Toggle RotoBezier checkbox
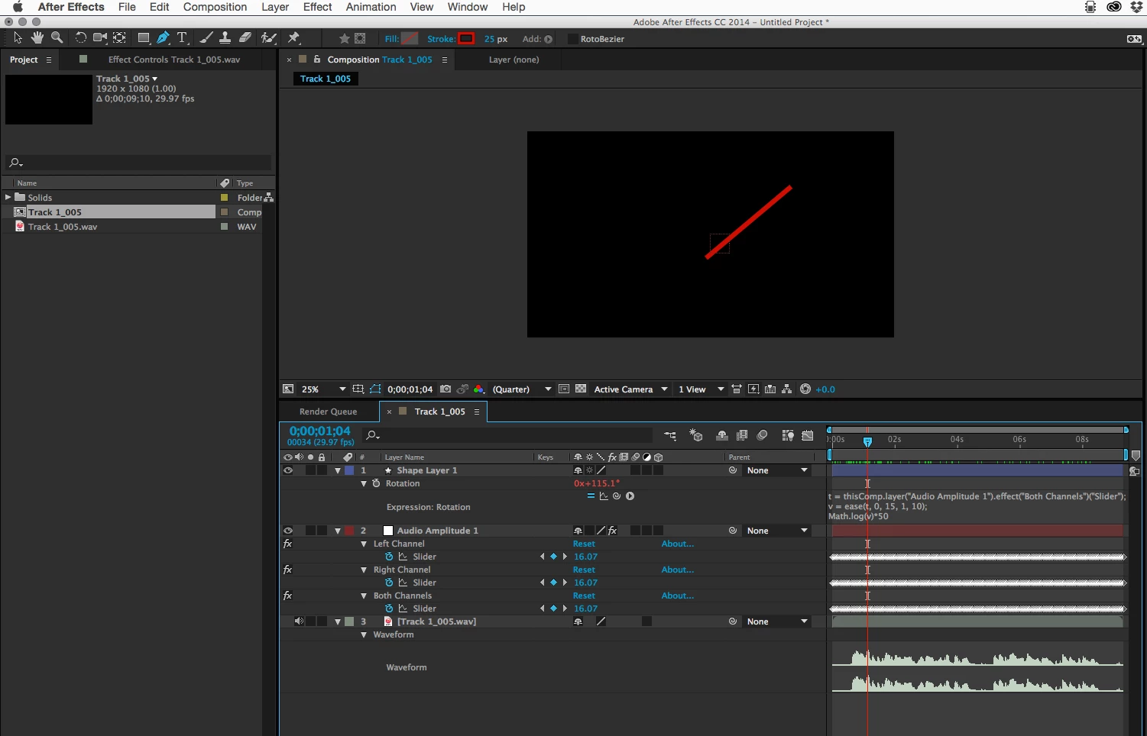1147x736 pixels. tap(572, 38)
